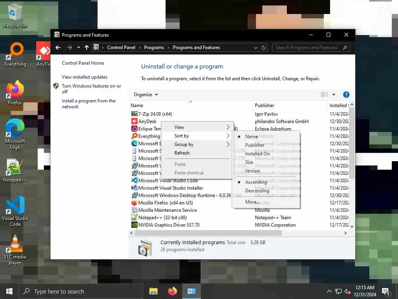The width and height of the screenshot is (398, 299).
Task: Open Firefox from the taskbar
Action: tap(173, 291)
